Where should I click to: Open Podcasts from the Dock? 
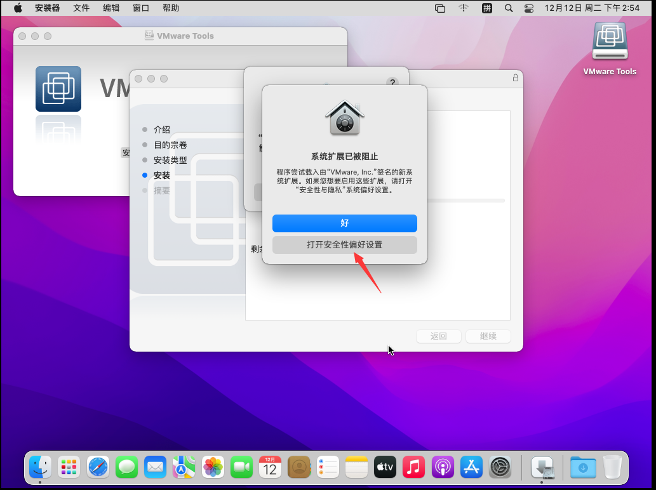(443, 467)
